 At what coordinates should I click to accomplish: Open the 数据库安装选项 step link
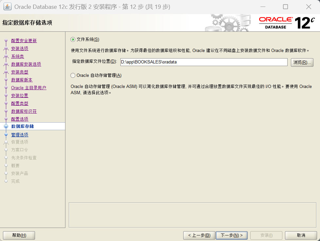click(26, 64)
